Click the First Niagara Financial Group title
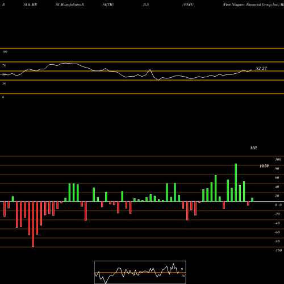Screen dimensions: 284x284 pos(251,5)
